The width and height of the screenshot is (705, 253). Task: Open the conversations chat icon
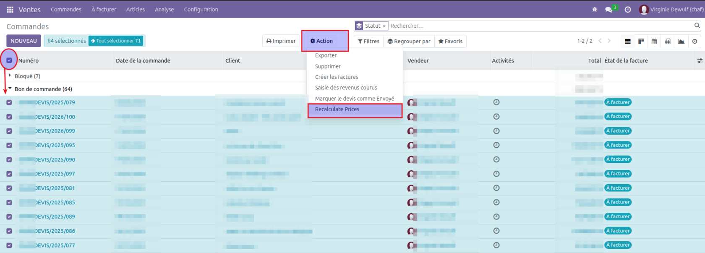[608, 9]
